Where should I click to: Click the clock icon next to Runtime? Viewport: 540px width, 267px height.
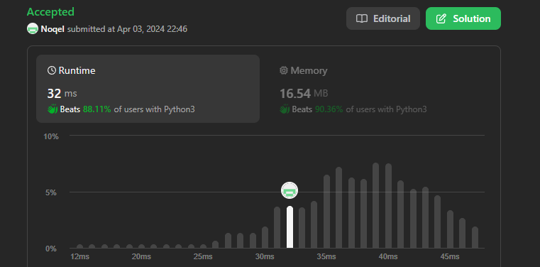(x=52, y=70)
